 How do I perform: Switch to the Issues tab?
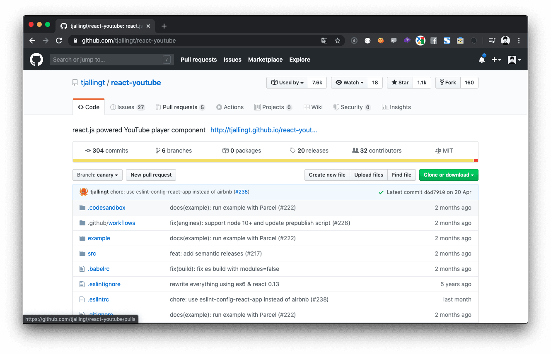click(127, 107)
